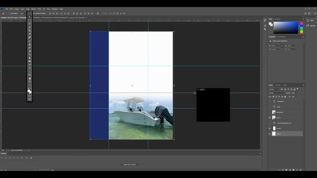The image size is (317, 178).
Task: Open the search icon in options bar
Action: click(x=306, y=13)
